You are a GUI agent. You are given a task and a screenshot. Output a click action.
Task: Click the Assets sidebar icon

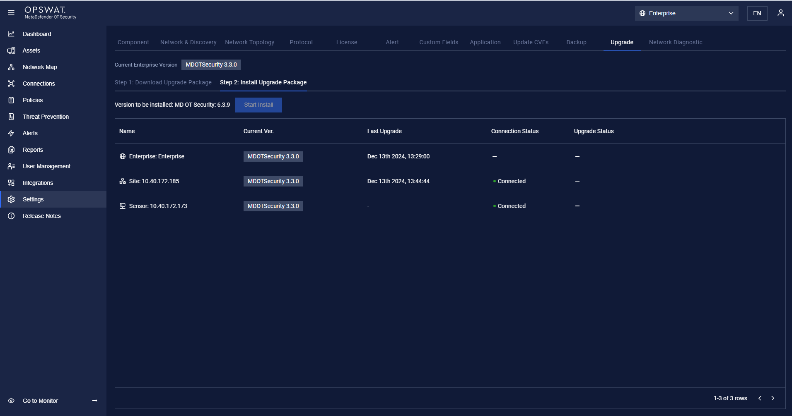(x=11, y=50)
